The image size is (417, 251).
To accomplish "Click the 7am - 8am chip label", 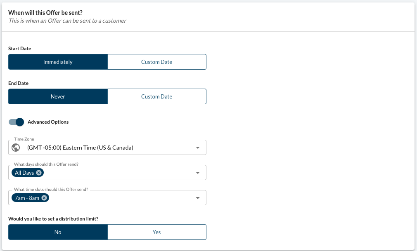I will [x=27, y=198].
